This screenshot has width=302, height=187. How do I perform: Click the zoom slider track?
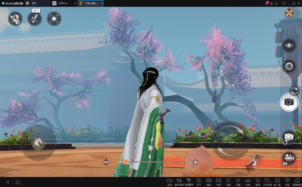point(151,162)
